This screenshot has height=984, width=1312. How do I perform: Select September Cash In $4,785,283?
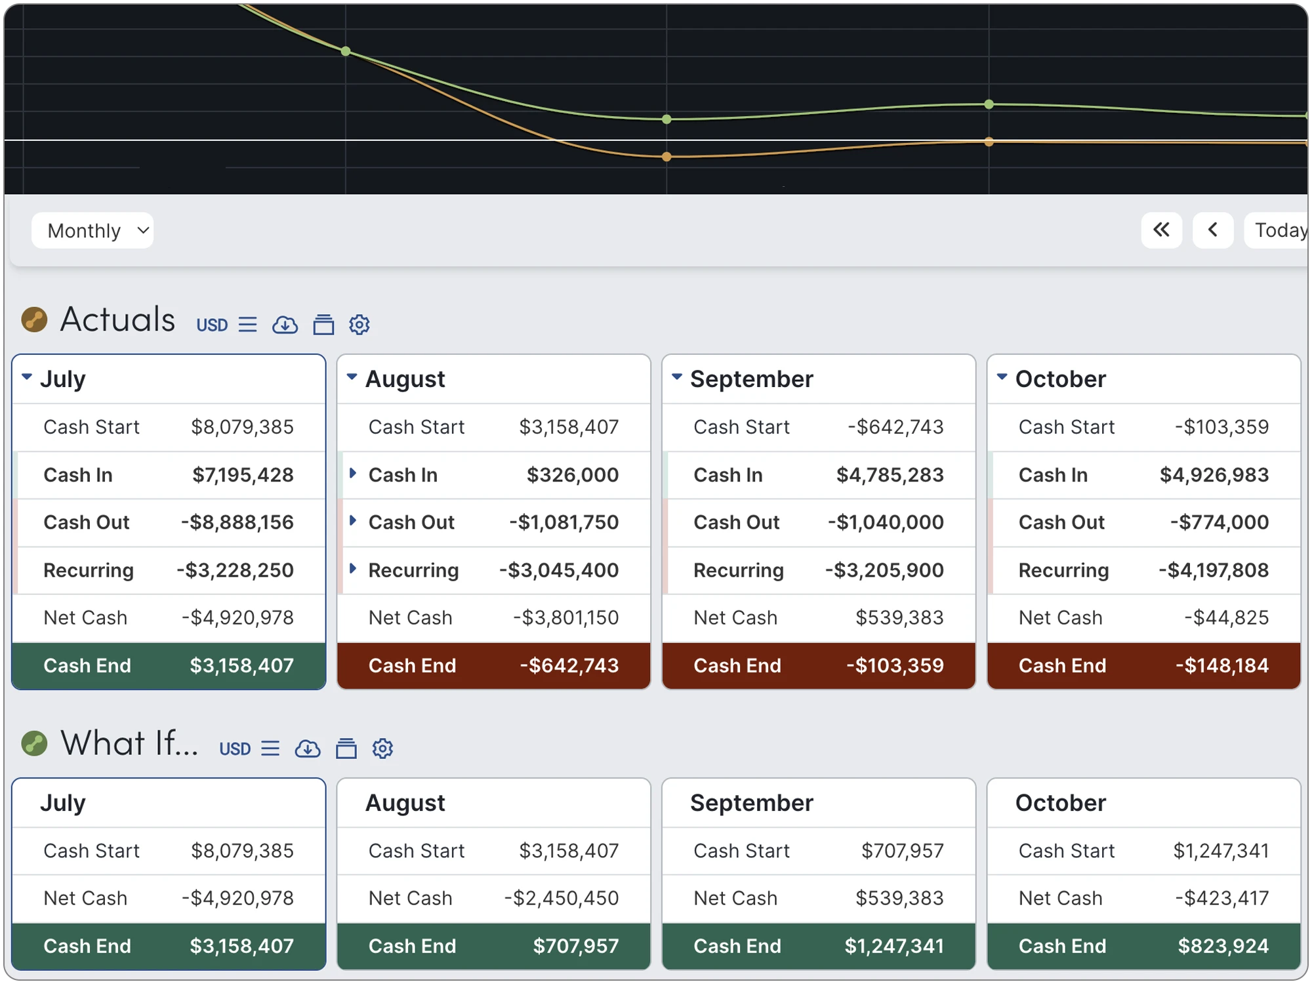(x=890, y=475)
